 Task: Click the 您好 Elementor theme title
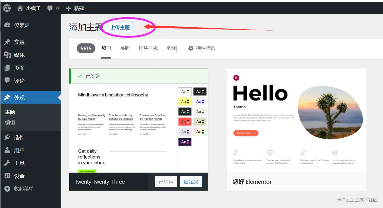click(x=252, y=182)
